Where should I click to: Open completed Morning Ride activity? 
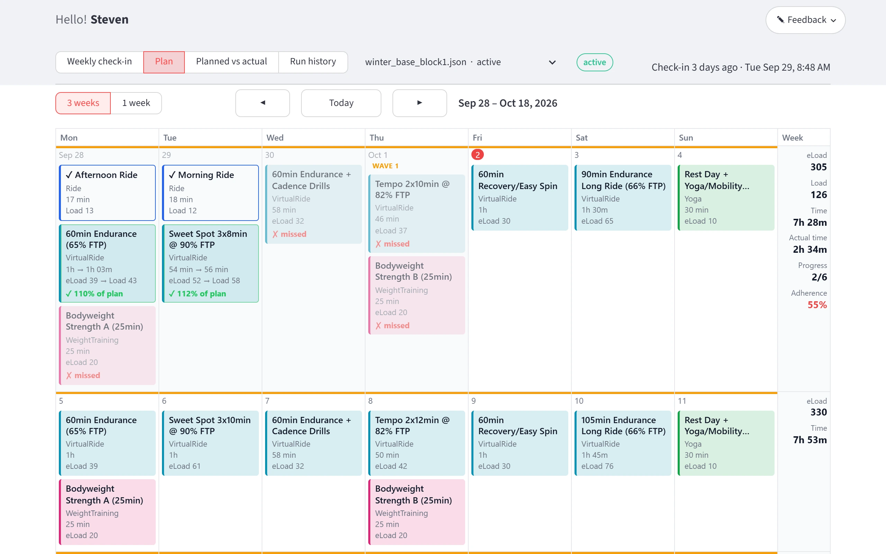210,193
